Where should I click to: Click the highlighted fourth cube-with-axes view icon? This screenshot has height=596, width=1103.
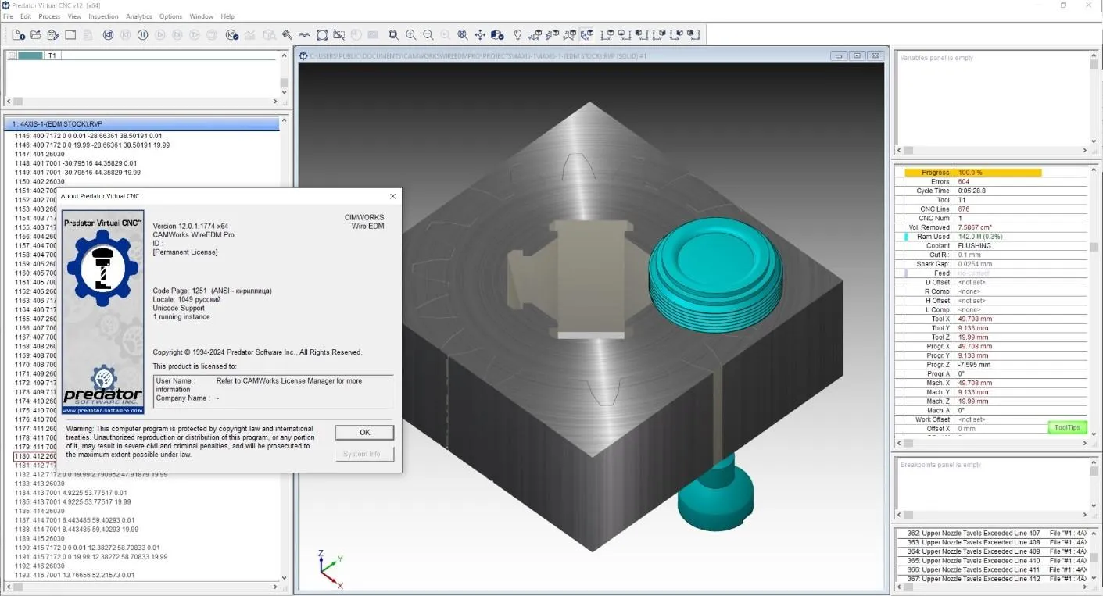point(587,35)
